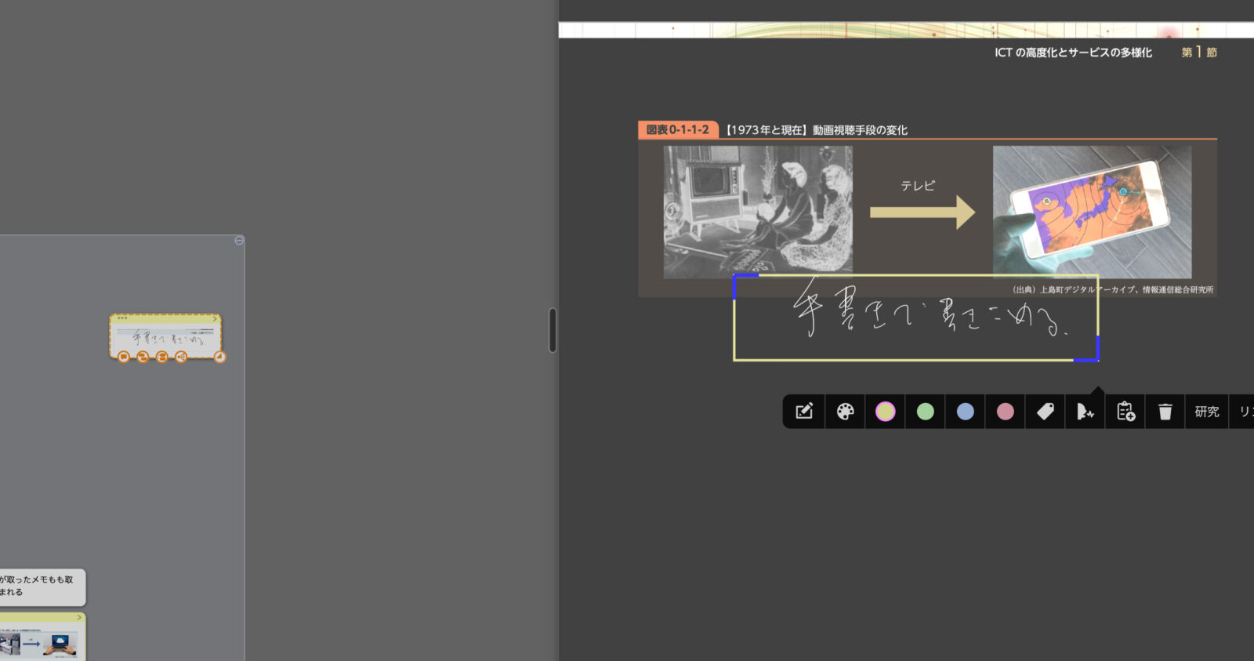Open chevron on the bottom image card
Viewport: 1254px width, 661px height.
(79, 618)
